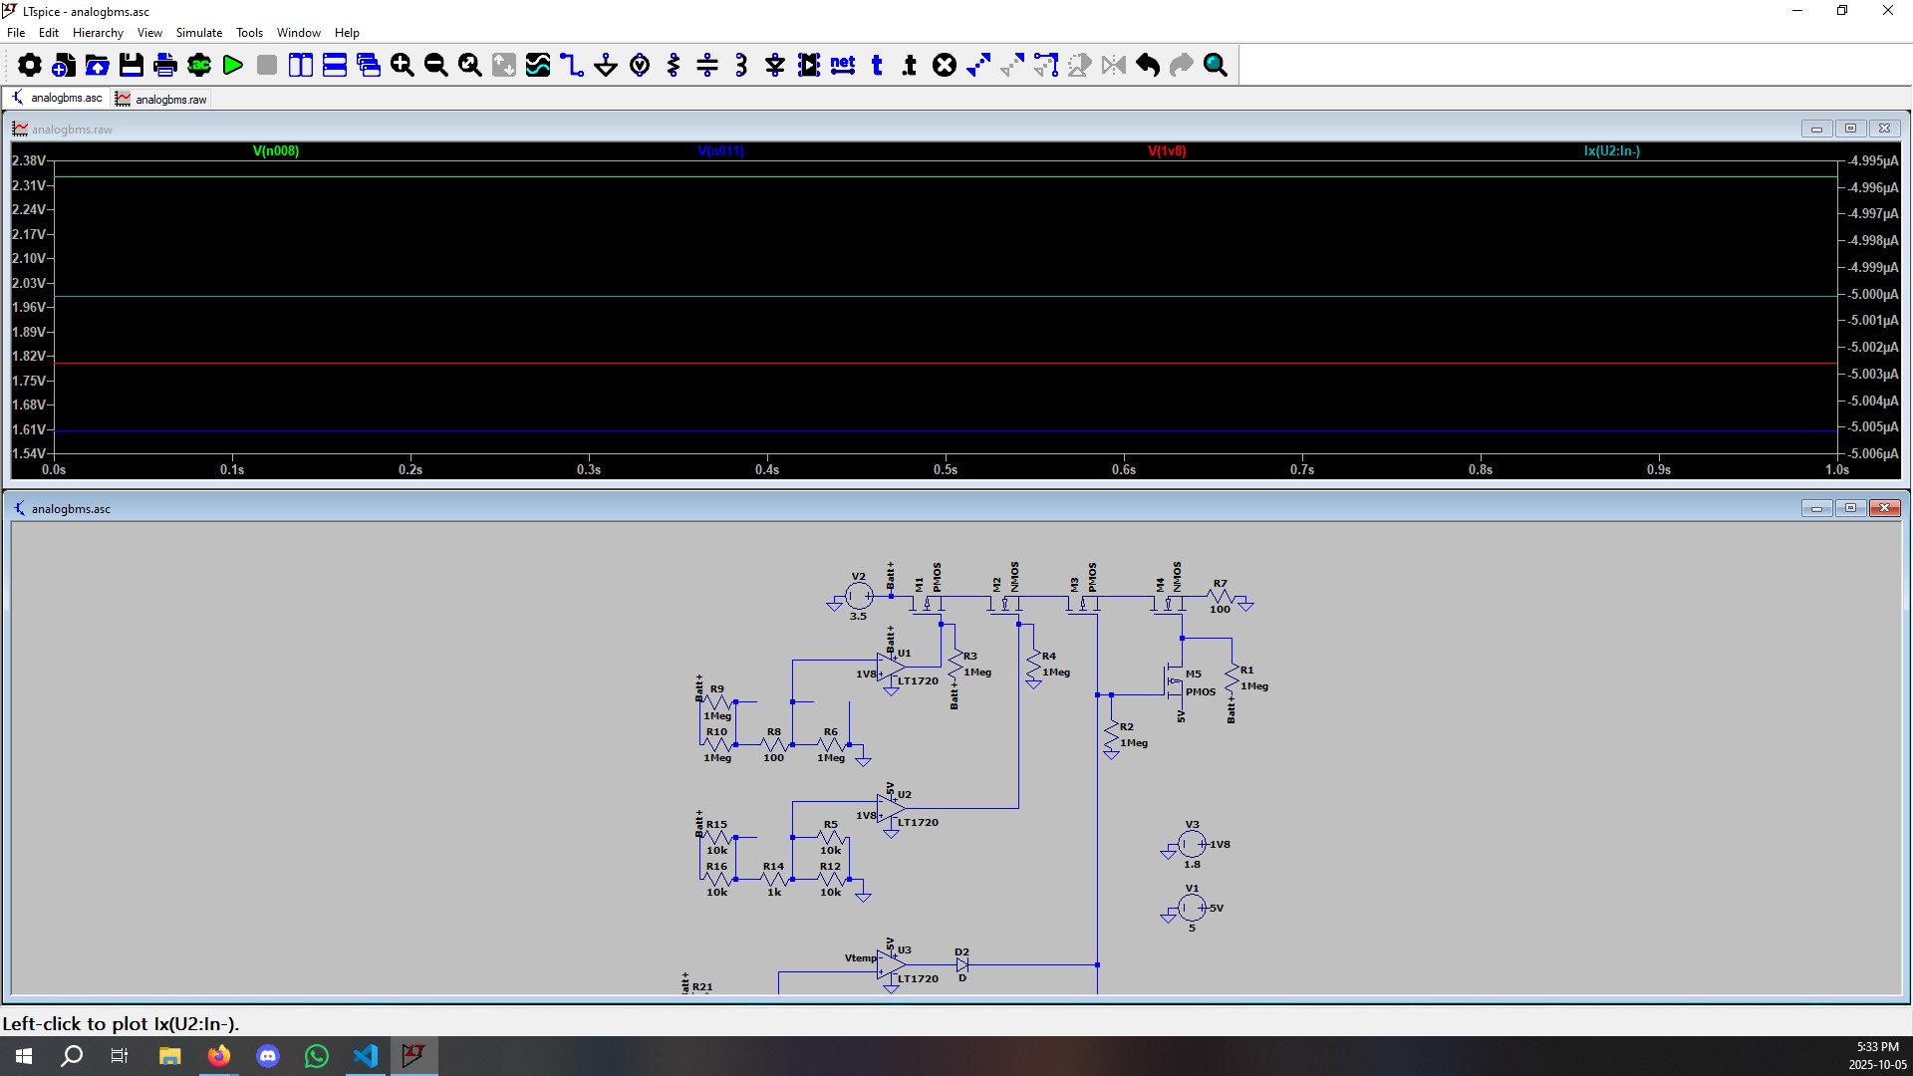
Task: Open the Simulate menu
Action: tap(198, 33)
